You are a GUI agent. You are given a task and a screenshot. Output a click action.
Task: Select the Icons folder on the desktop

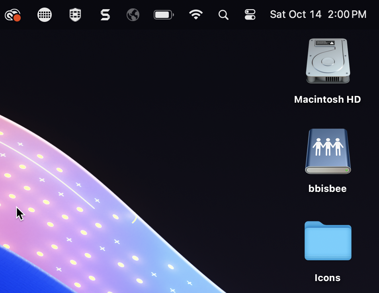tap(327, 240)
